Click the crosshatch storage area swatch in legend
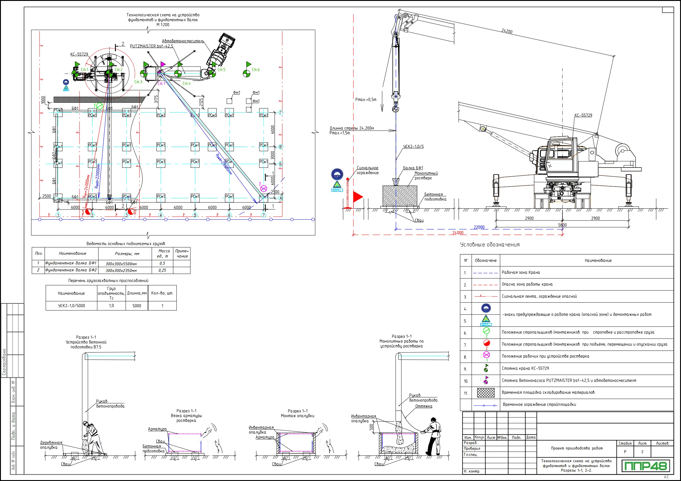 (x=486, y=393)
